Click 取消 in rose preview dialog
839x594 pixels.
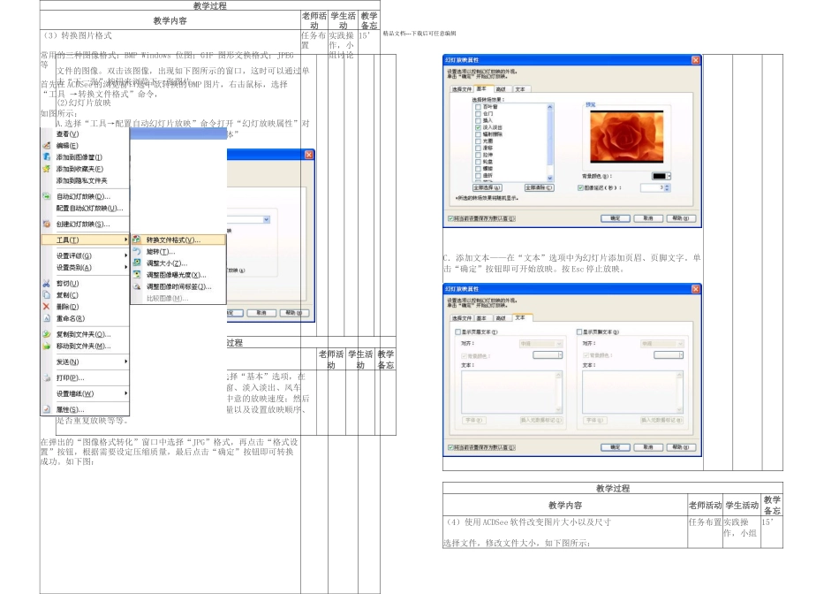pyautogui.click(x=648, y=218)
